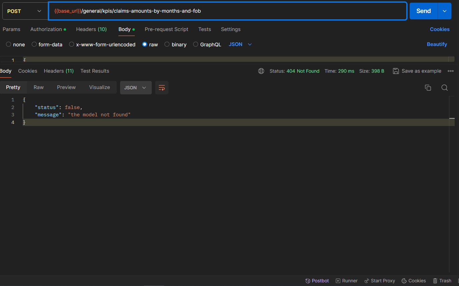Expand the Send button arrow dropdown
This screenshot has width=459, height=286.
(444, 11)
